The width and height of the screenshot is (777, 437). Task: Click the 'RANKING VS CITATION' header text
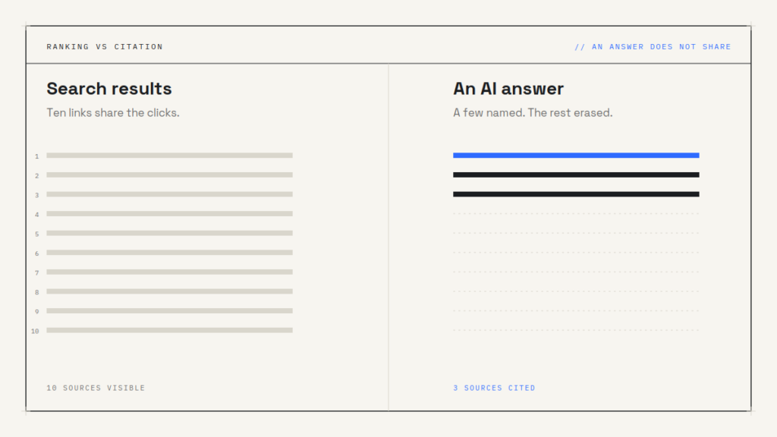pos(105,46)
